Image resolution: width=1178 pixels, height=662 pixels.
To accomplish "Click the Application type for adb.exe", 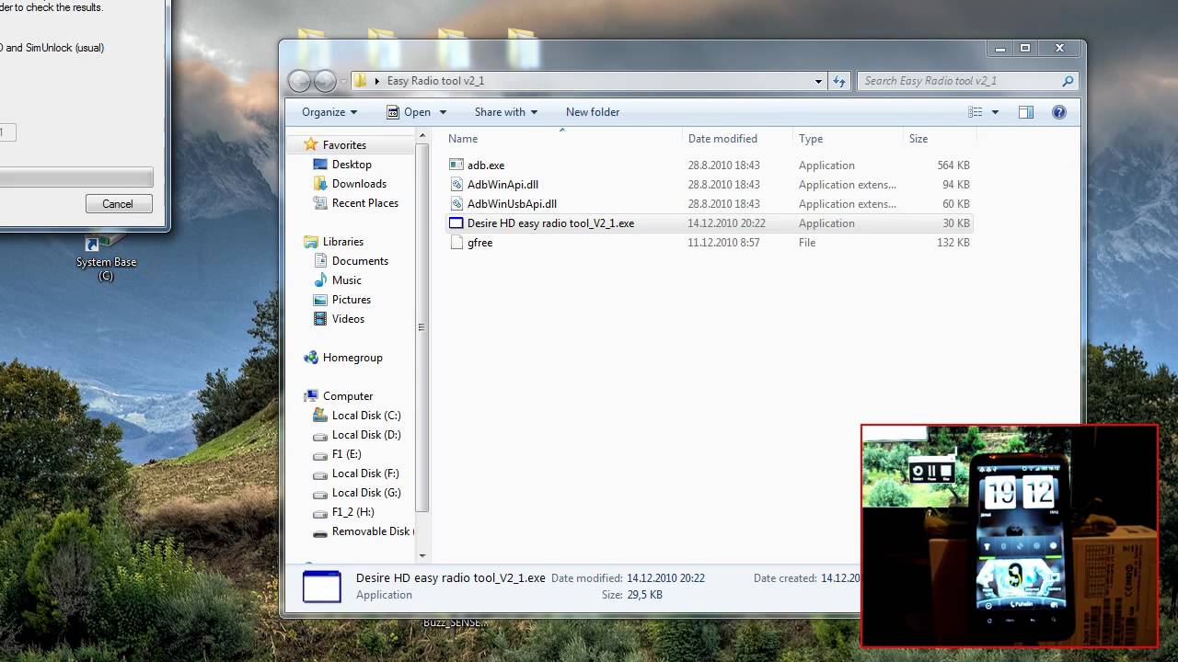I will 826,165.
